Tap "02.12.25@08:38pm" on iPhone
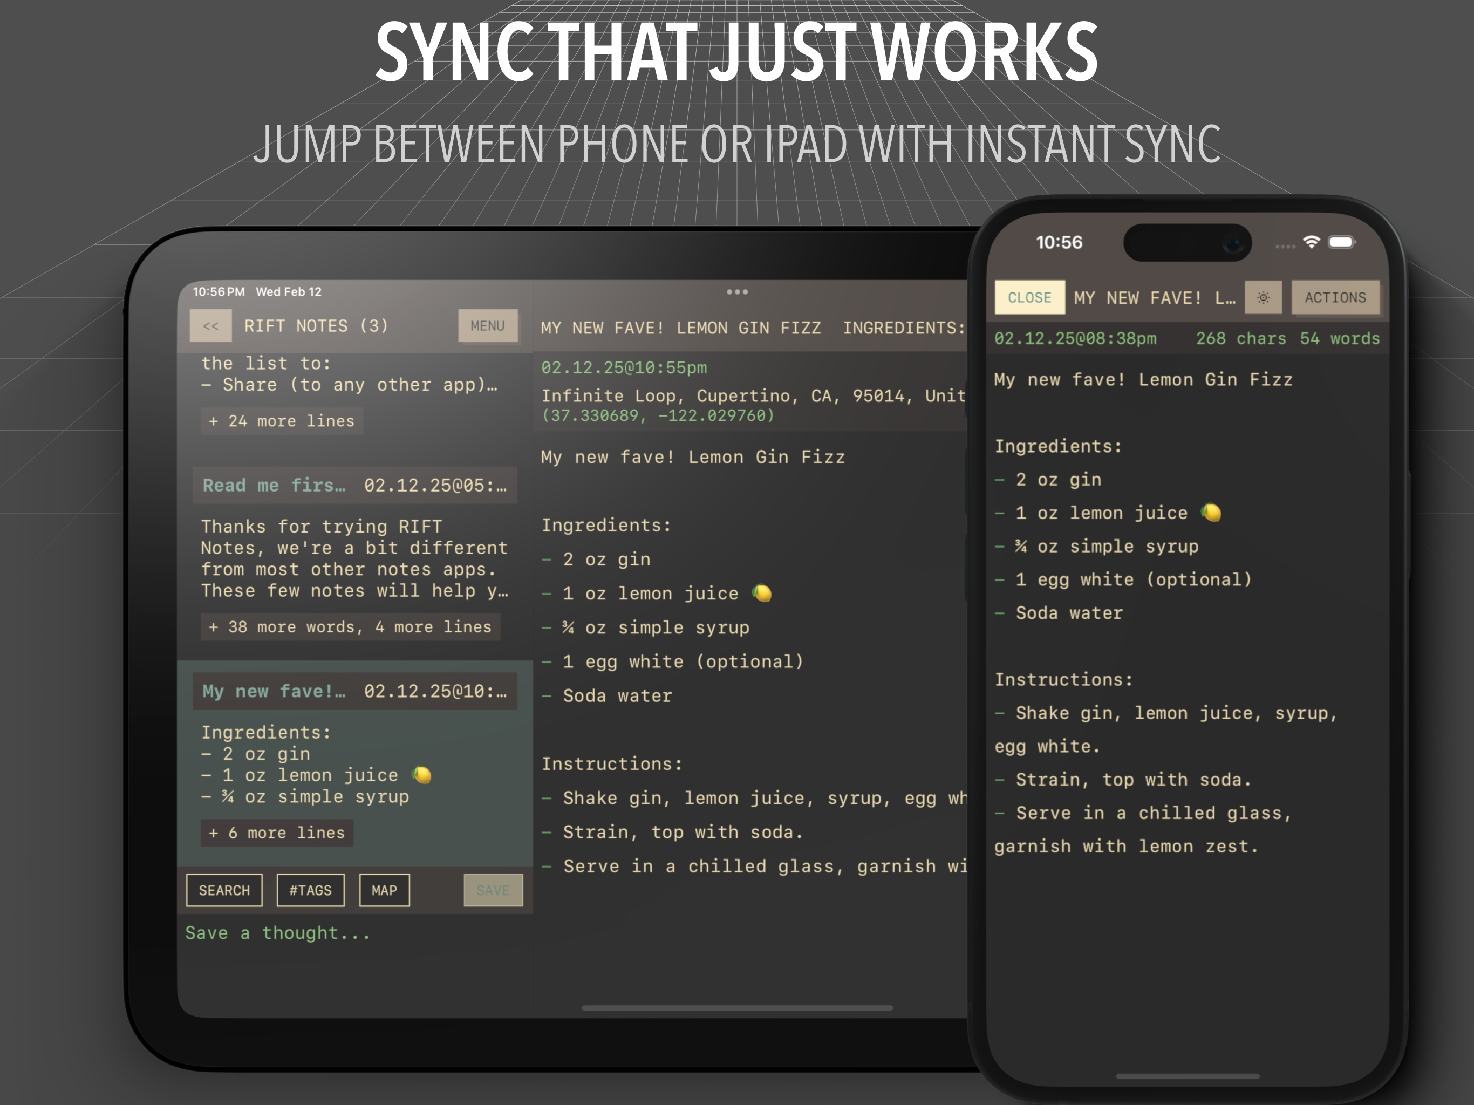Viewport: 1474px width, 1105px height. (1075, 338)
